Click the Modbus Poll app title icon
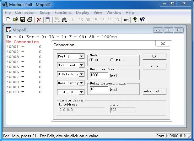 click(5, 5)
